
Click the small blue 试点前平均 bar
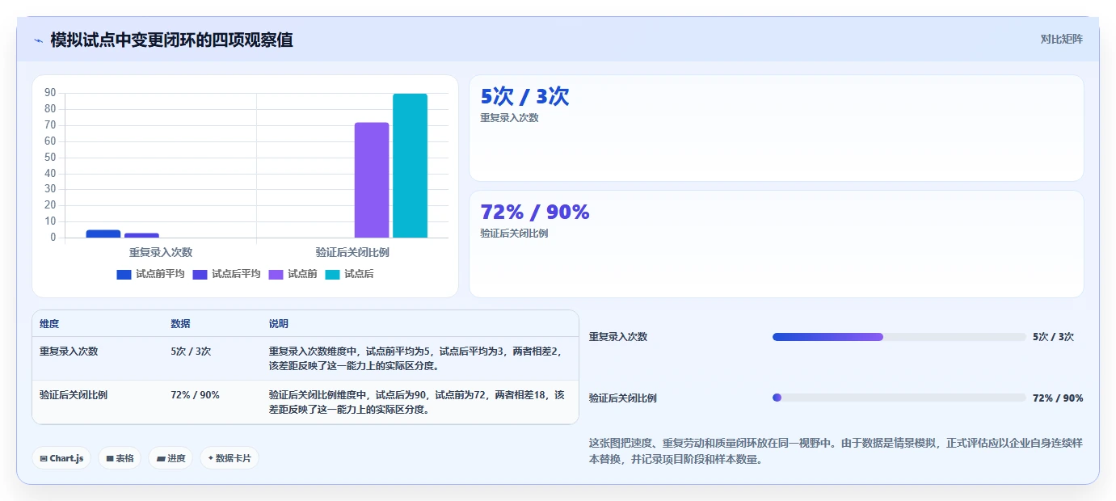pyautogui.click(x=103, y=234)
